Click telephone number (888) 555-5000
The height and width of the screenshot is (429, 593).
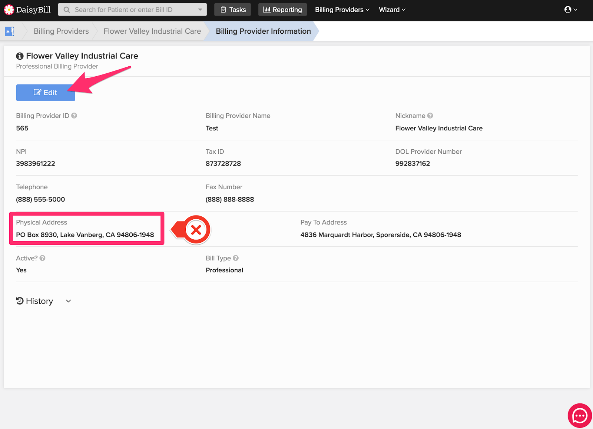pyautogui.click(x=40, y=199)
